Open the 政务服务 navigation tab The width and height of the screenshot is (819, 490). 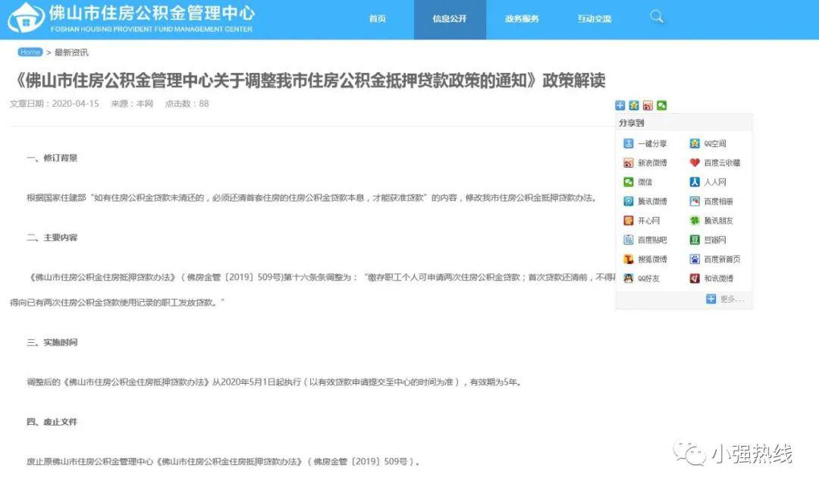click(522, 19)
